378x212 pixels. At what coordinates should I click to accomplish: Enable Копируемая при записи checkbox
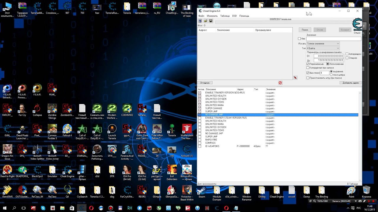[x=308, y=68]
